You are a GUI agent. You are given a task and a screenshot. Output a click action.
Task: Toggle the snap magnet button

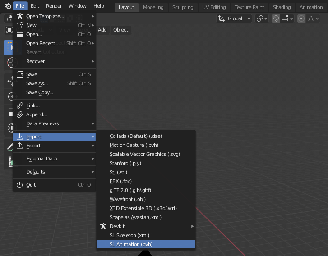coord(276,18)
